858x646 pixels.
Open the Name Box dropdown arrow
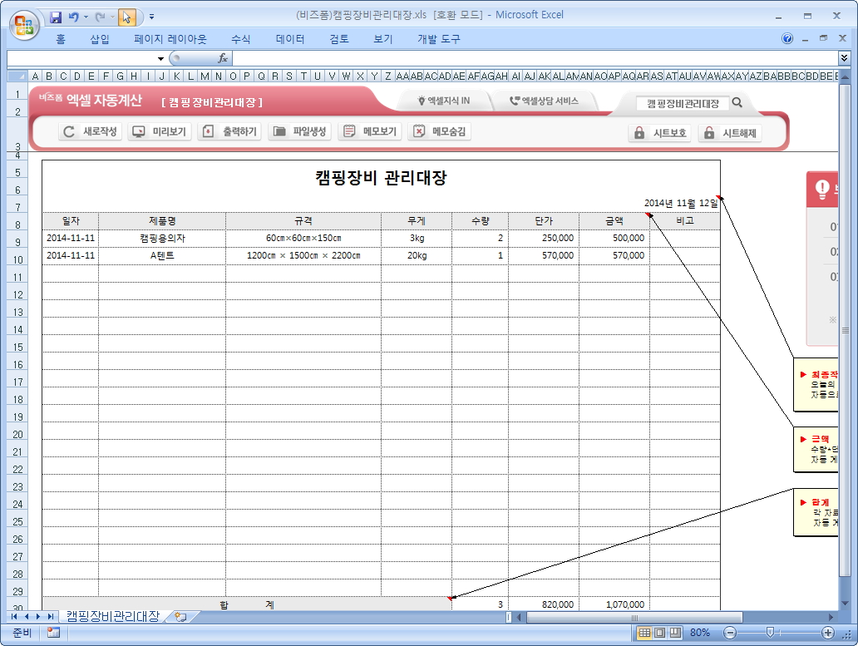click(161, 58)
